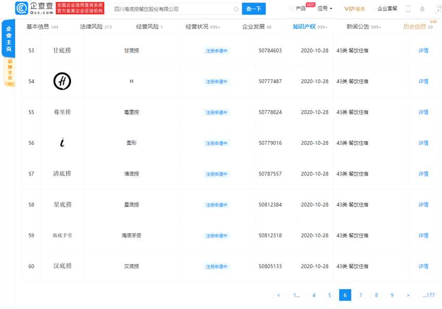The width and height of the screenshot is (442, 309).
Task: Go to previous page using left arrow
Action: pyautogui.click(x=279, y=295)
